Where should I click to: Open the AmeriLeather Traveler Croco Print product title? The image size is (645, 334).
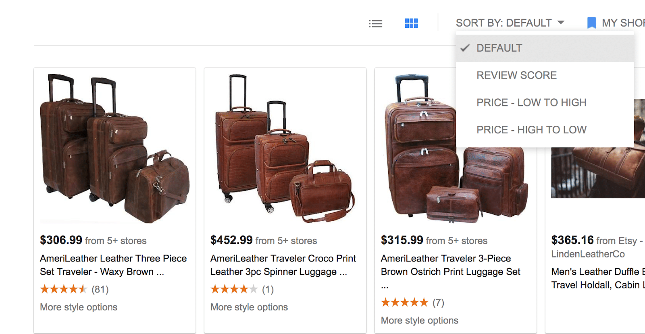283,265
